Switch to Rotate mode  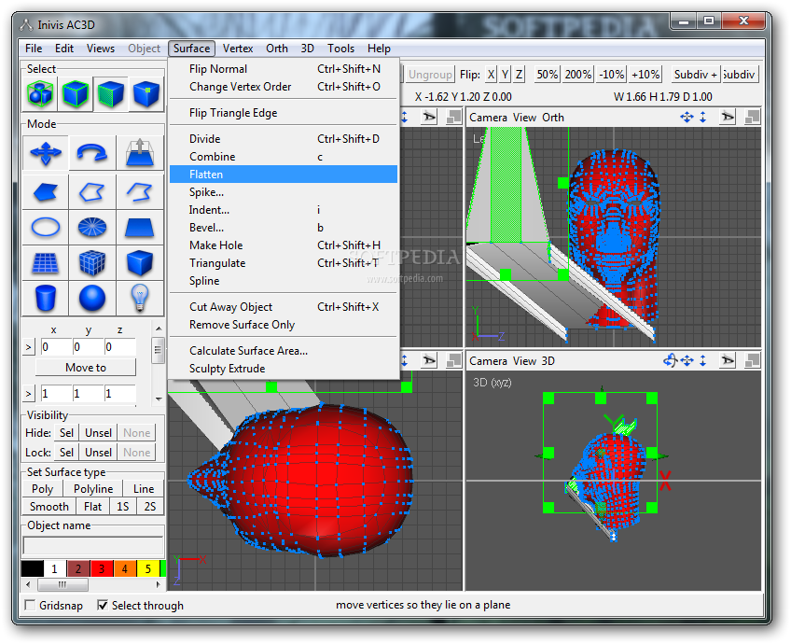point(91,152)
